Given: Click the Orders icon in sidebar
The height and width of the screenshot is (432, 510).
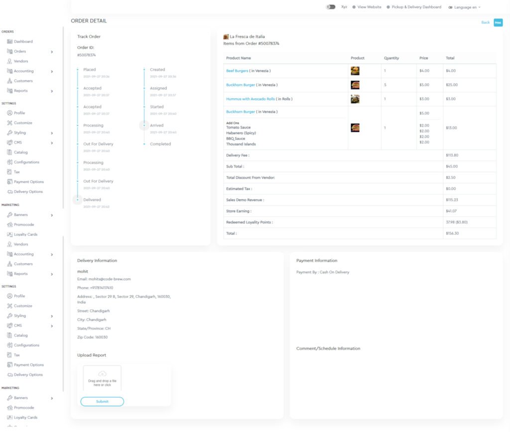Looking at the screenshot, I should (x=9, y=51).
